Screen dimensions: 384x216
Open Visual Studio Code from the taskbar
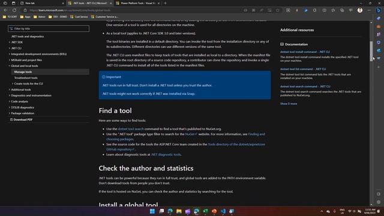pos(223,211)
